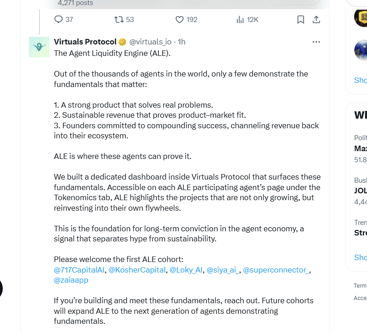Share the post using the upload arrow icon
Screen dimensions: 367x333
[x=316, y=19]
